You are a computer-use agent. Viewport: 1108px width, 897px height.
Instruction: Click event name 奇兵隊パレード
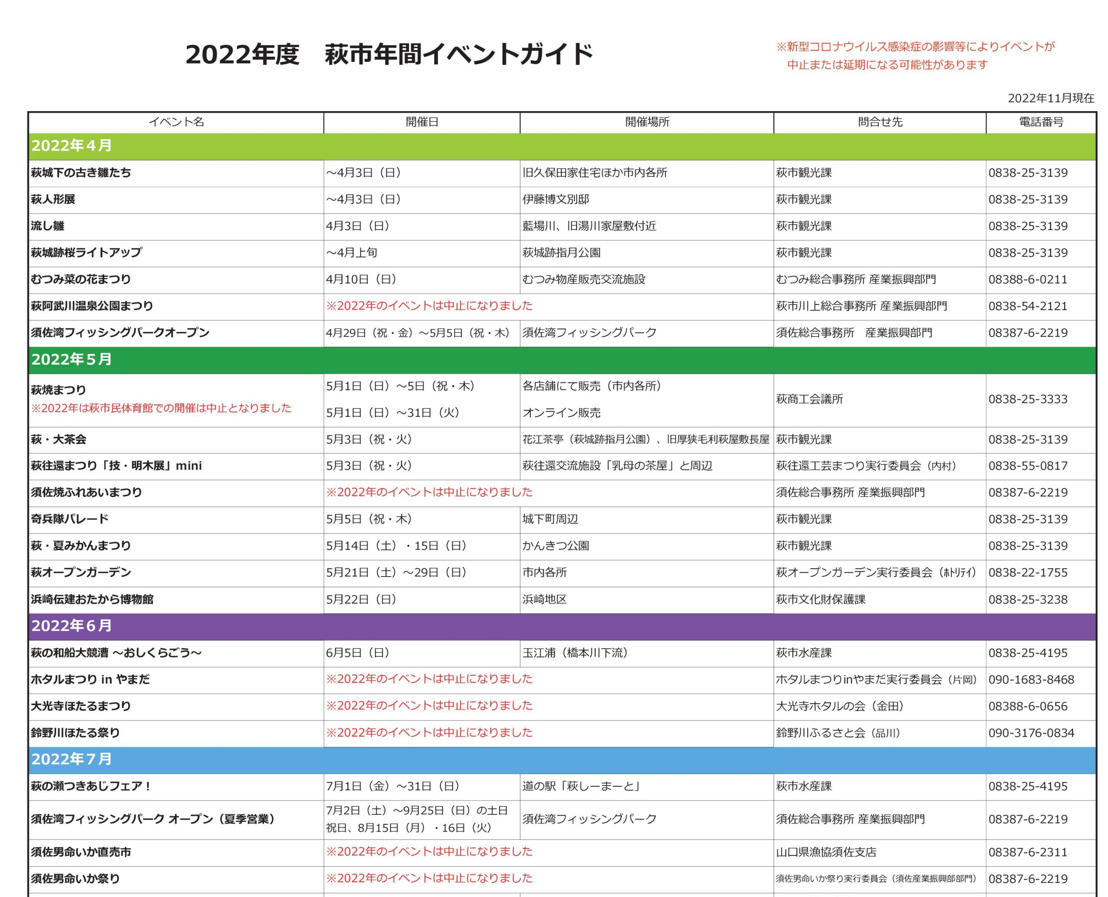tap(70, 519)
